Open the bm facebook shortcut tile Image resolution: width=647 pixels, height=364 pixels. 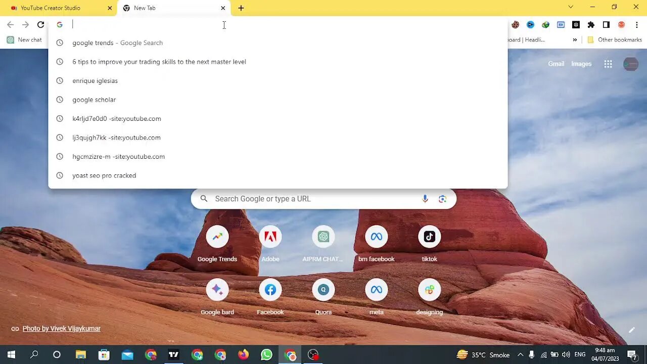click(x=377, y=245)
